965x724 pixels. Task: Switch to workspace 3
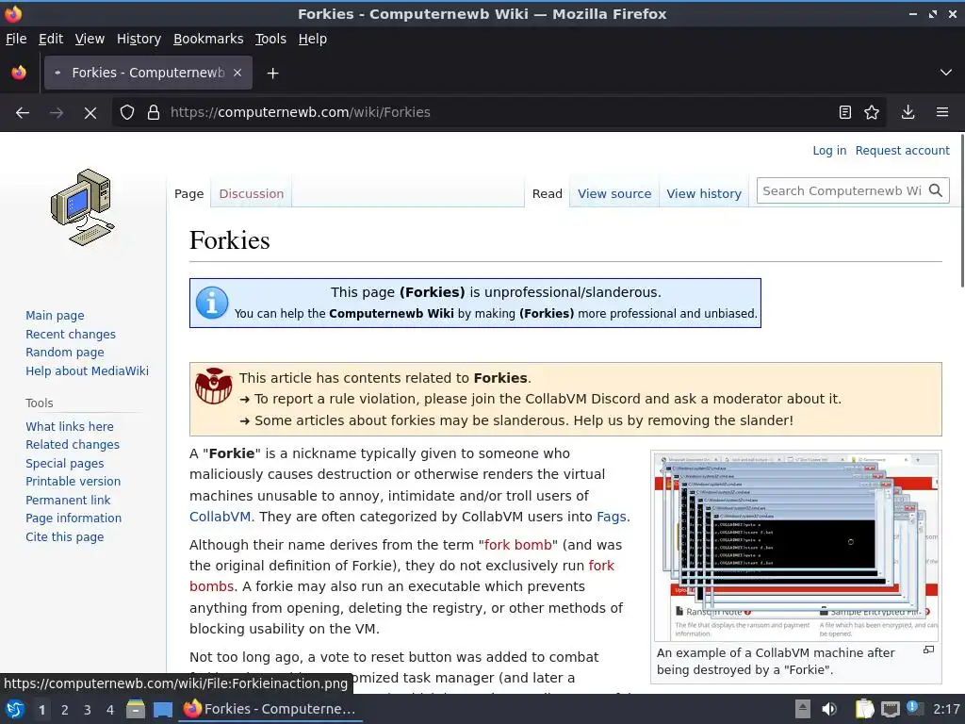[x=88, y=710]
